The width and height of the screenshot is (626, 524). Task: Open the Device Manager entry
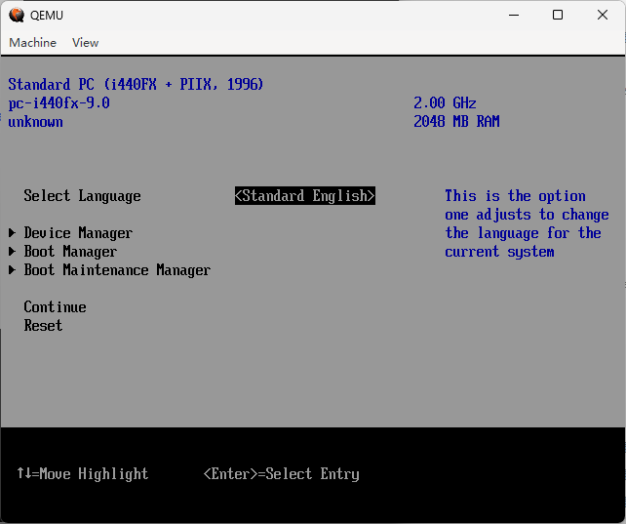[x=78, y=233]
